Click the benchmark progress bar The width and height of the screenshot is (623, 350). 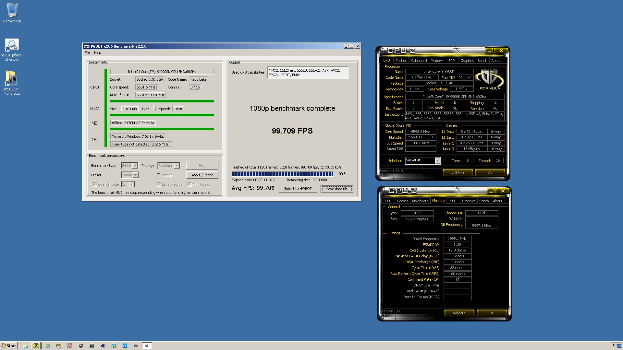pyautogui.click(x=282, y=174)
